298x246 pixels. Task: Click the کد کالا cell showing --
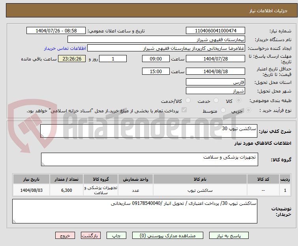[x=263, y=190]
